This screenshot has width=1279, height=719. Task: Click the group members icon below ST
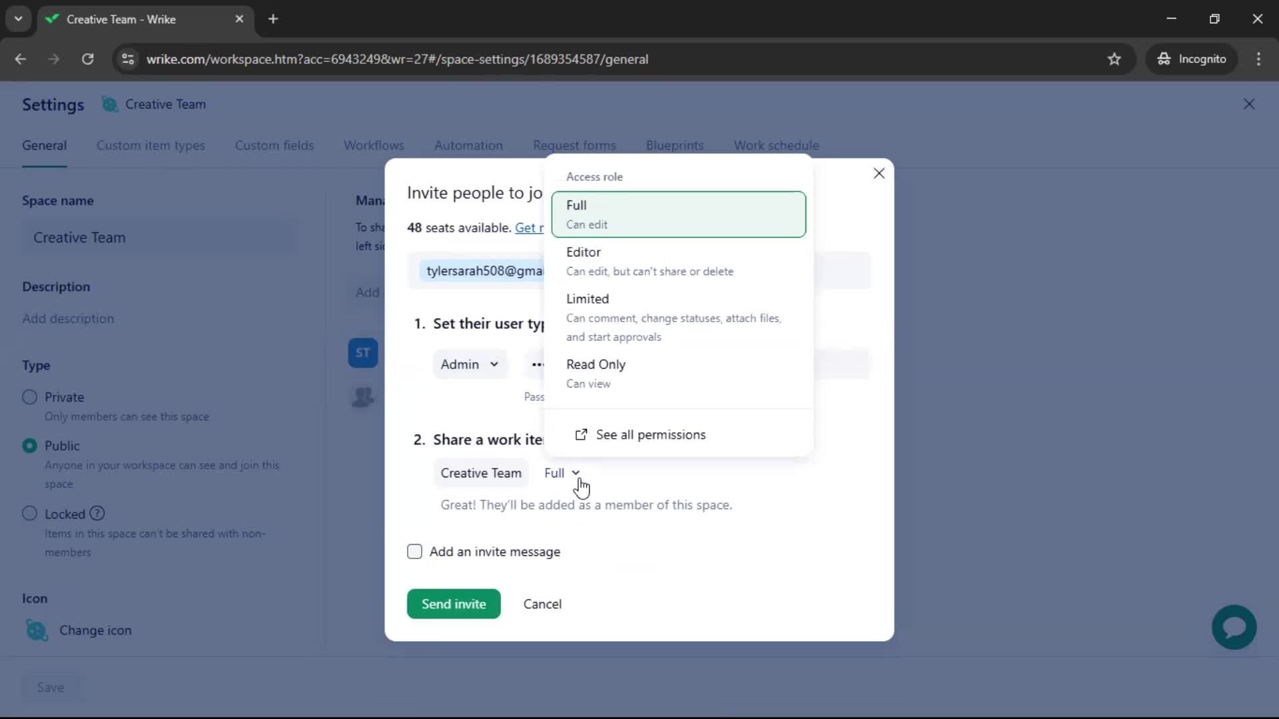point(363,397)
